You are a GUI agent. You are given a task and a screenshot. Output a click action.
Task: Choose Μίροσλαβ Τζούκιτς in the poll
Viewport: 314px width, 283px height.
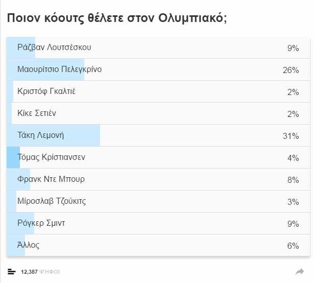pyautogui.click(x=158, y=201)
